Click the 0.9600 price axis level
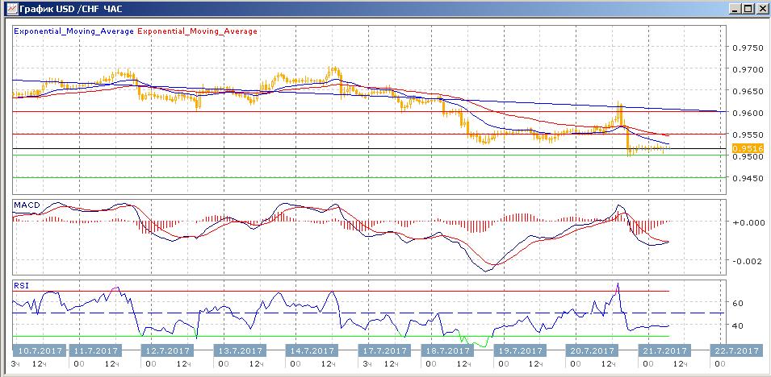Screen dimensions: 771x377 click(x=745, y=113)
